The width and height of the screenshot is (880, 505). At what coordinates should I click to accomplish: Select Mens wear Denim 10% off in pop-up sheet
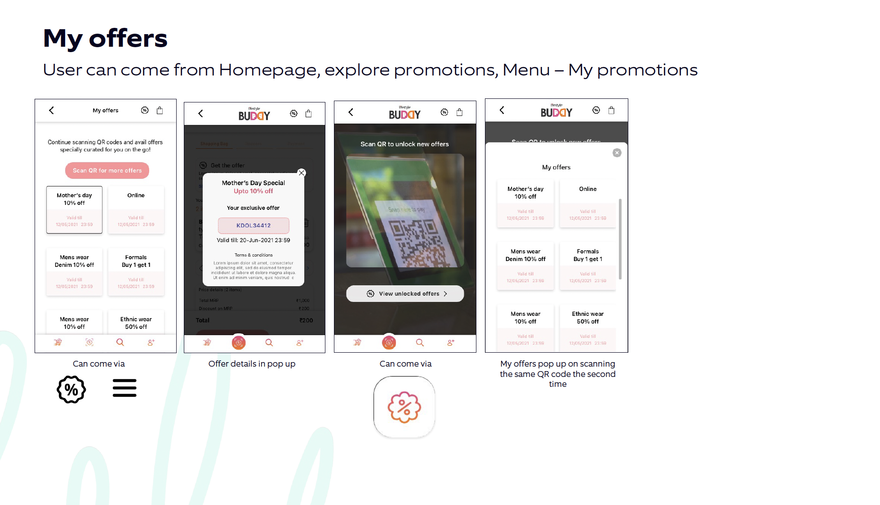[525, 266]
